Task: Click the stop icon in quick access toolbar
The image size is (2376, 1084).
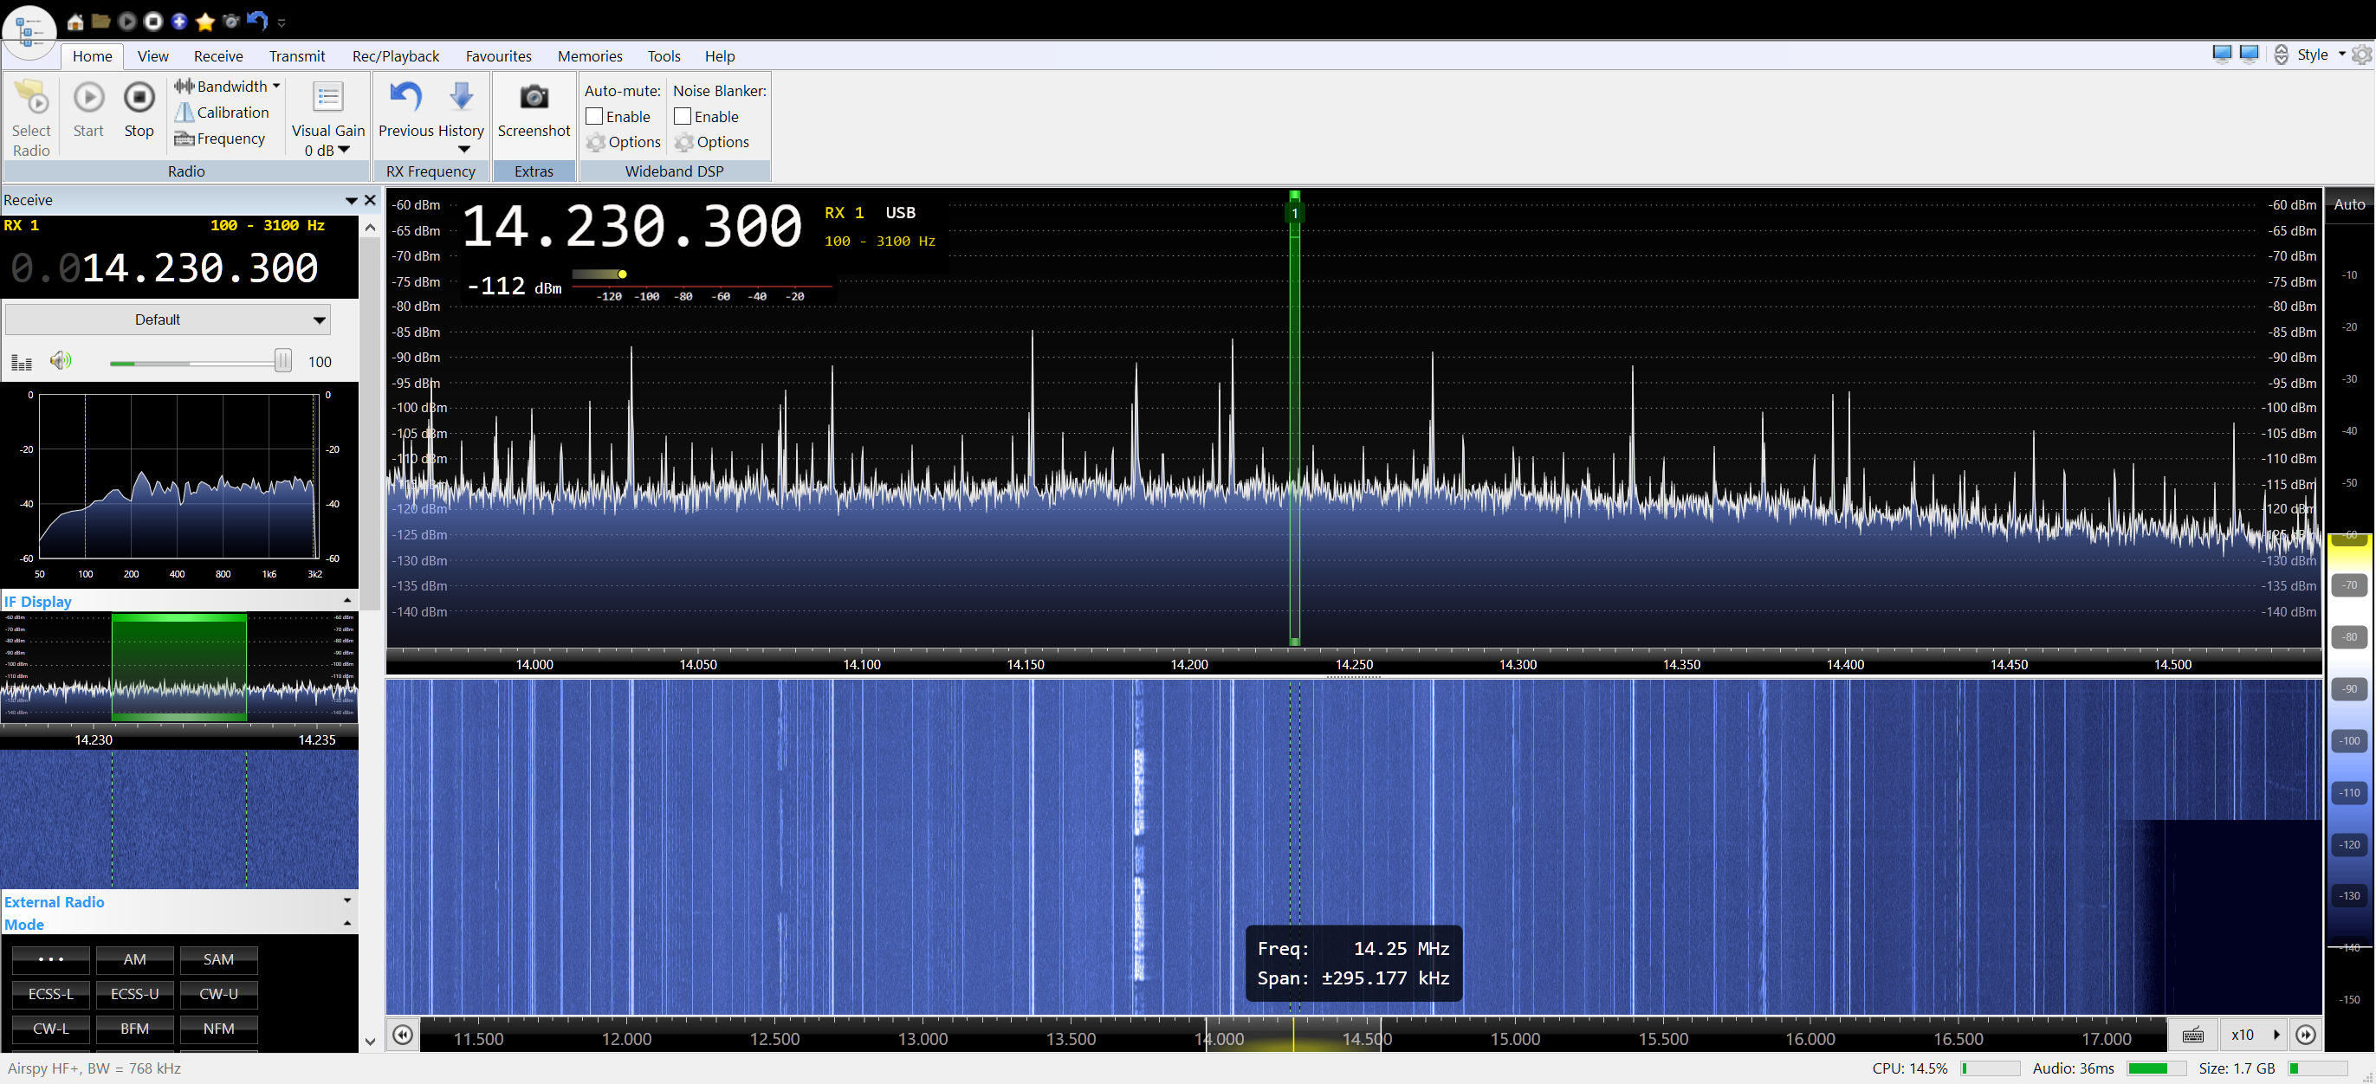Action: (153, 21)
